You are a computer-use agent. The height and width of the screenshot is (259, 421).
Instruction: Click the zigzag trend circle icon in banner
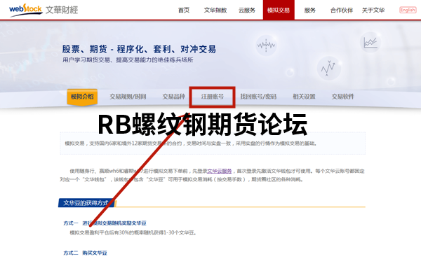328,68
